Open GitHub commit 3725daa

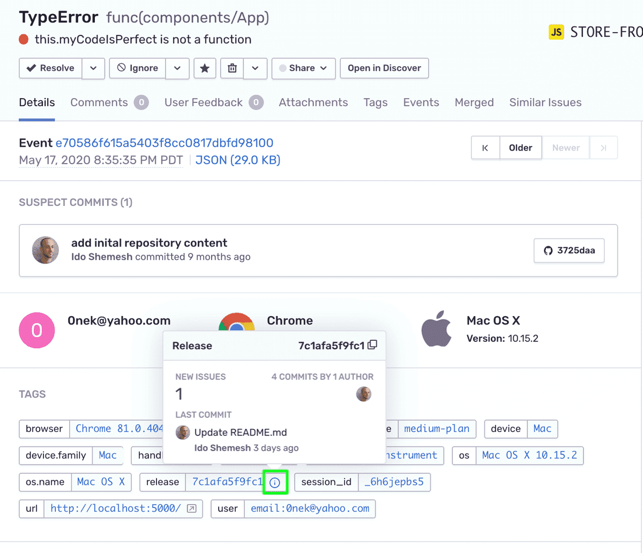[569, 250]
